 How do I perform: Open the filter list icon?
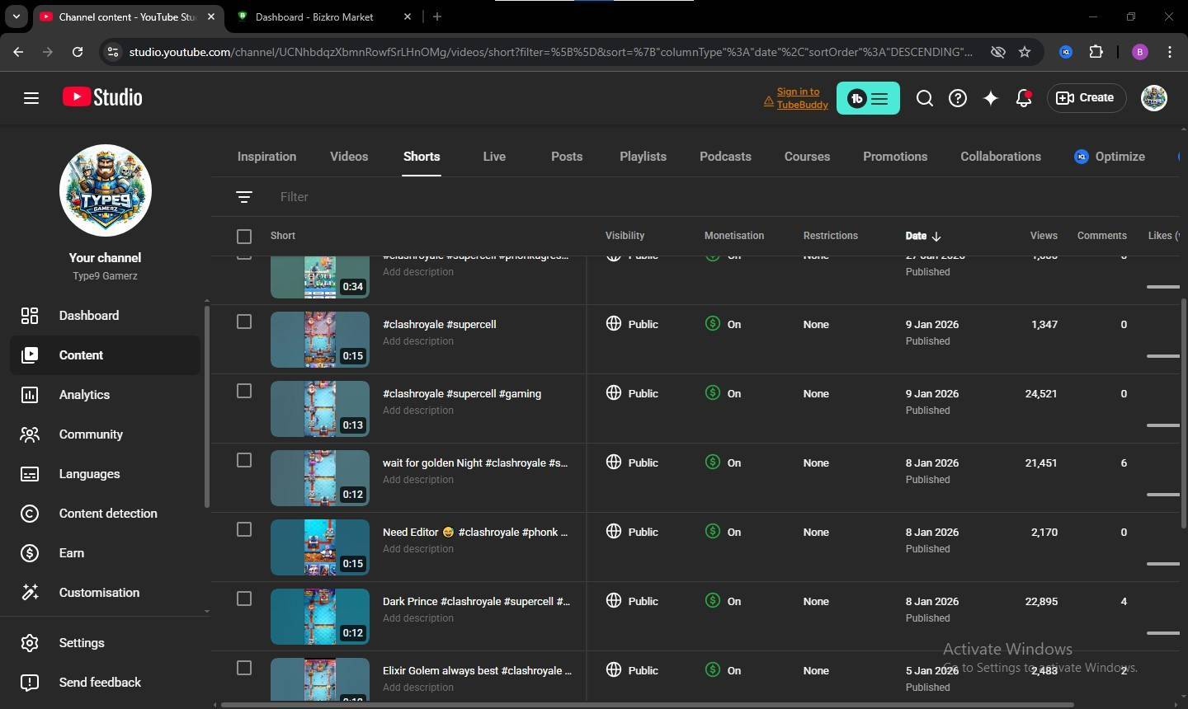click(x=243, y=197)
